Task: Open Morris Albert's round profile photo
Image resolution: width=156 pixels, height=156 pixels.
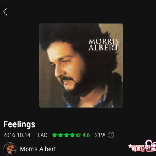Action: tap(10, 149)
